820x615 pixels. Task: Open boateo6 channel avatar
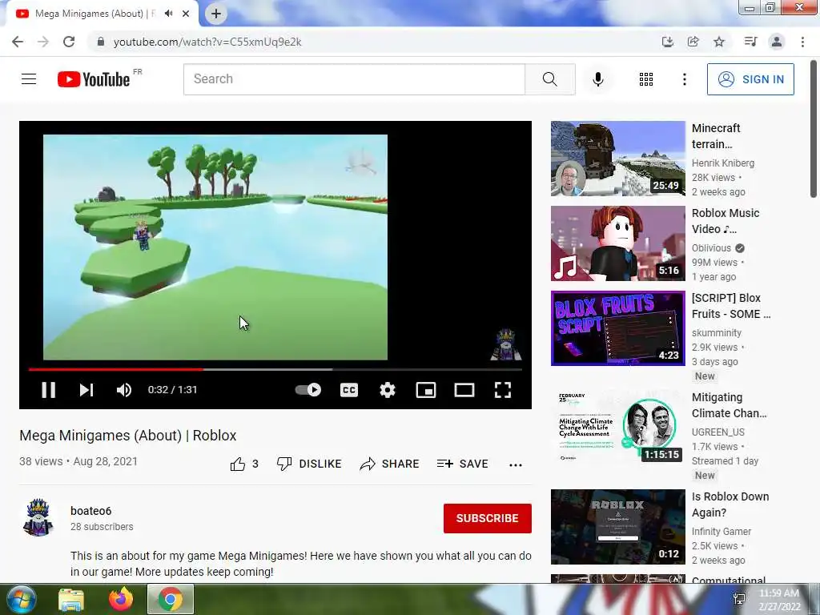38,518
